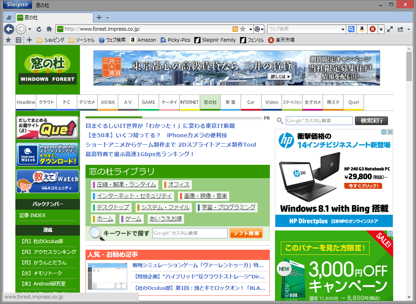Enter fullscreen with the diagonal arrows icon
The height and width of the screenshot is (304, 416).
pos(390,29)
